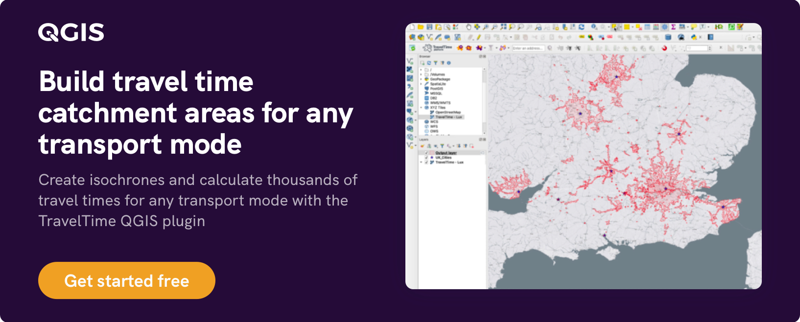Image resolution: width=800 pixels, height=322 pixels.
Task: Click the Save project floppy disk icon
Action: [x=429, y=27]
